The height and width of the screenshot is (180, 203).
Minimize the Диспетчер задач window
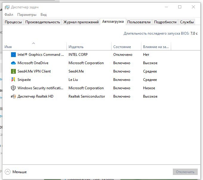tap(166, 7)
